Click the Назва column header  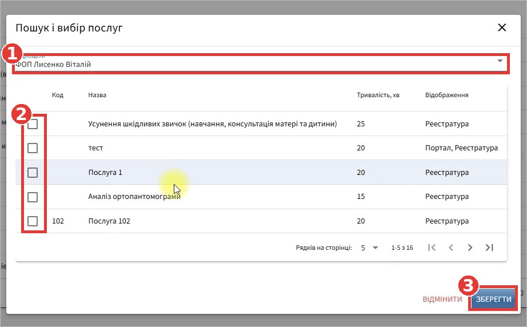(97, 95)
